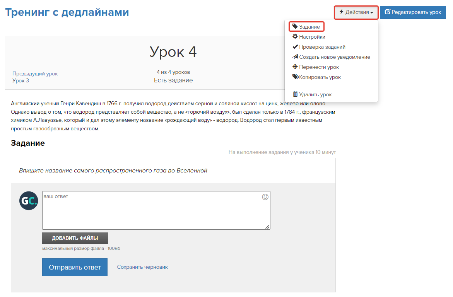Click the Тренинг с дедлайнами heading link
Image resolution: width=453 pixels, height=297 pixels.
(67, 12)
